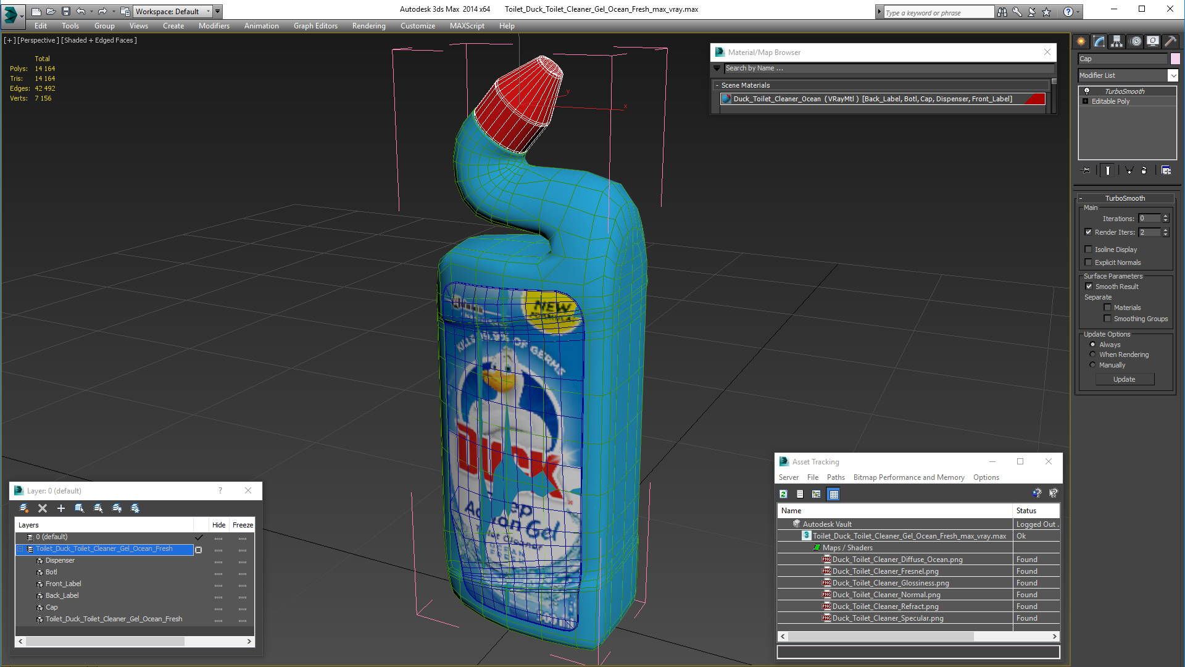Click Perspective viewport label

click(38, 40)
